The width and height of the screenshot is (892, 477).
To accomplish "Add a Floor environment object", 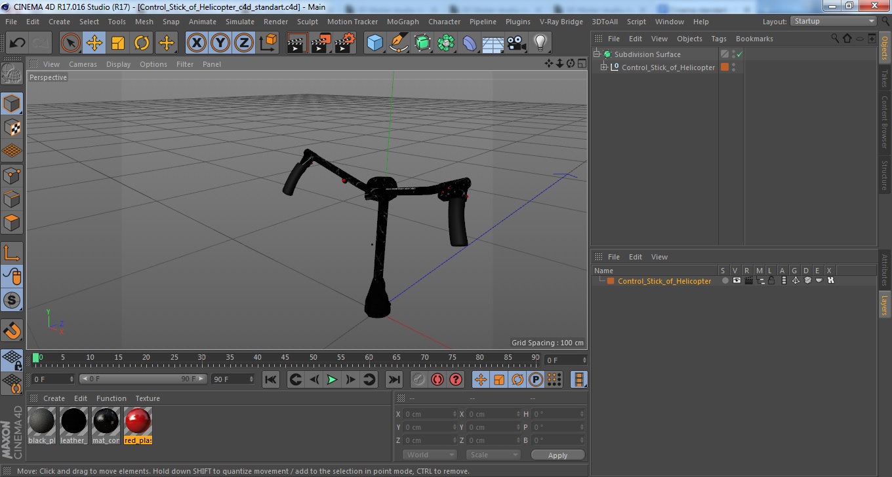I will point(493,43).
